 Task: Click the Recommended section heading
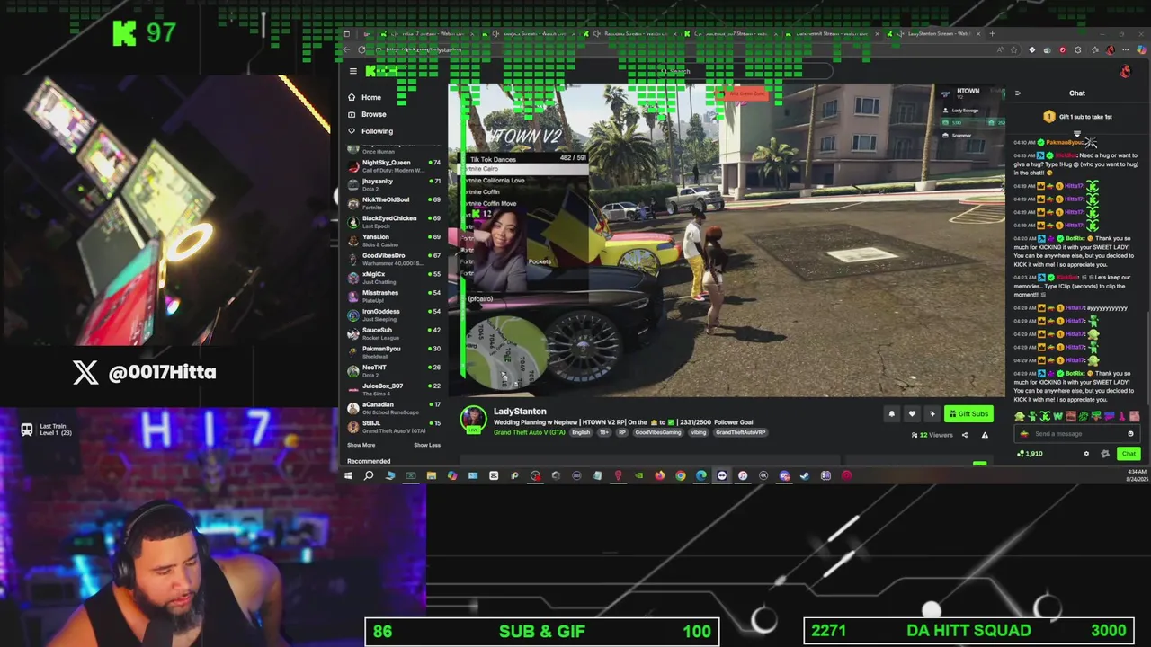pyautogui.click(x=369, y=461)
